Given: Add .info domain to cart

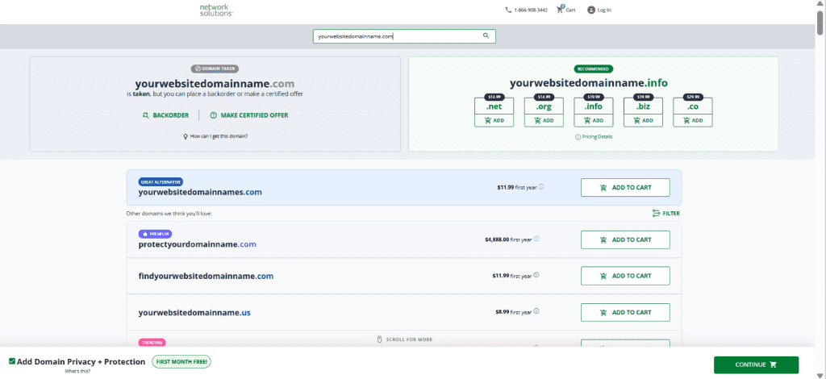Looking at the screenshot, I should 593,120.
